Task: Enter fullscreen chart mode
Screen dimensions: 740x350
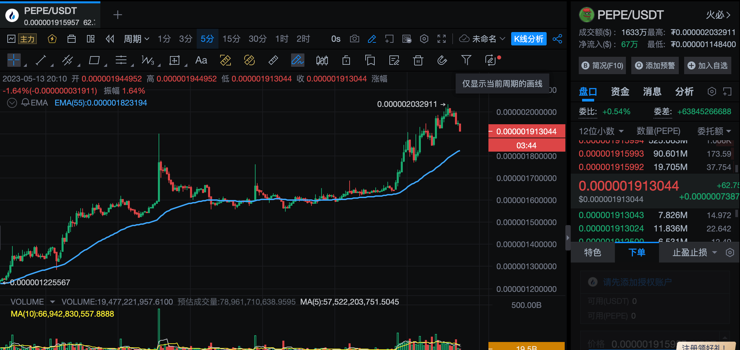Action: tap(442, 39)
